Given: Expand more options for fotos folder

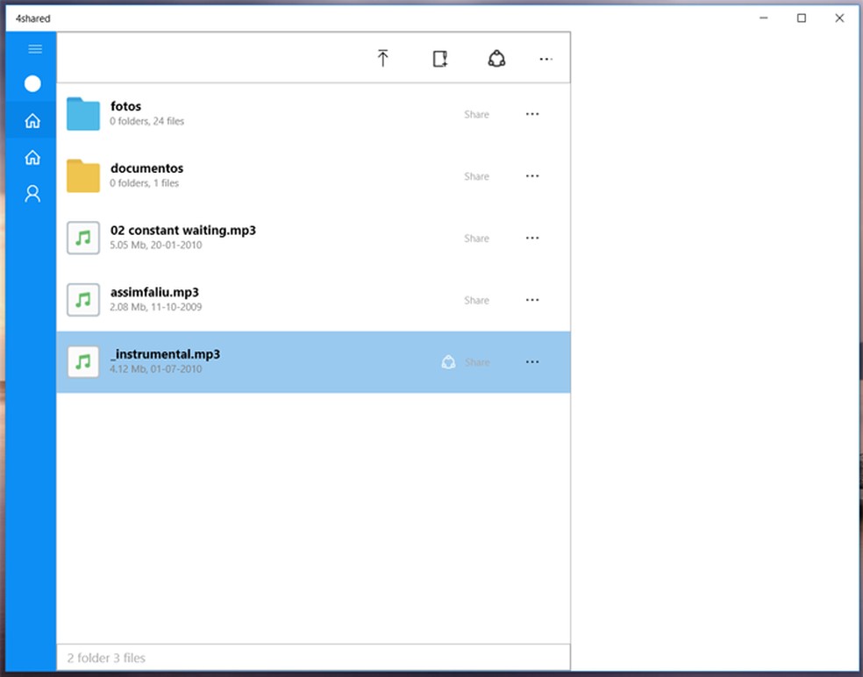Looking at the screenshot, I should (x=532, y=114).
